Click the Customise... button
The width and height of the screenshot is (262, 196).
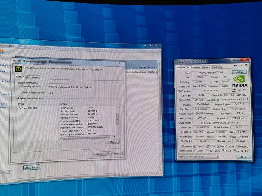click(32, 167)
